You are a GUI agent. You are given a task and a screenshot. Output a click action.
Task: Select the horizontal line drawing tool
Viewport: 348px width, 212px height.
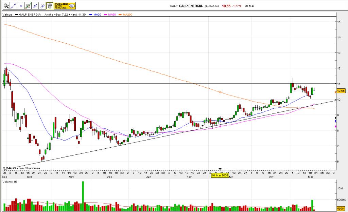tap(21, 6)
